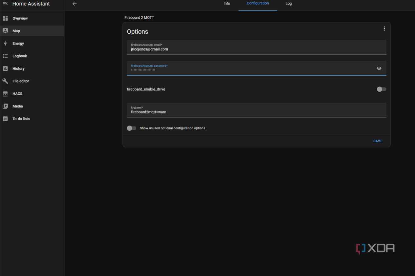Click the Show unused optional configuration options label
The width and height of the screenshot is (415, 276).
coord(172,128)
